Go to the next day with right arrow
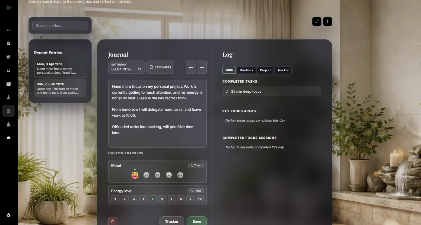The image size is (421, 225). click(x=202, y=67)
